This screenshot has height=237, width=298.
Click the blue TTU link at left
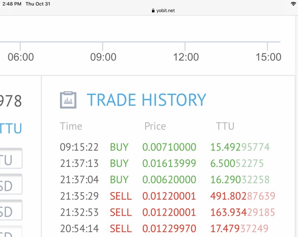pyautogui.click(x=11, y=128)
